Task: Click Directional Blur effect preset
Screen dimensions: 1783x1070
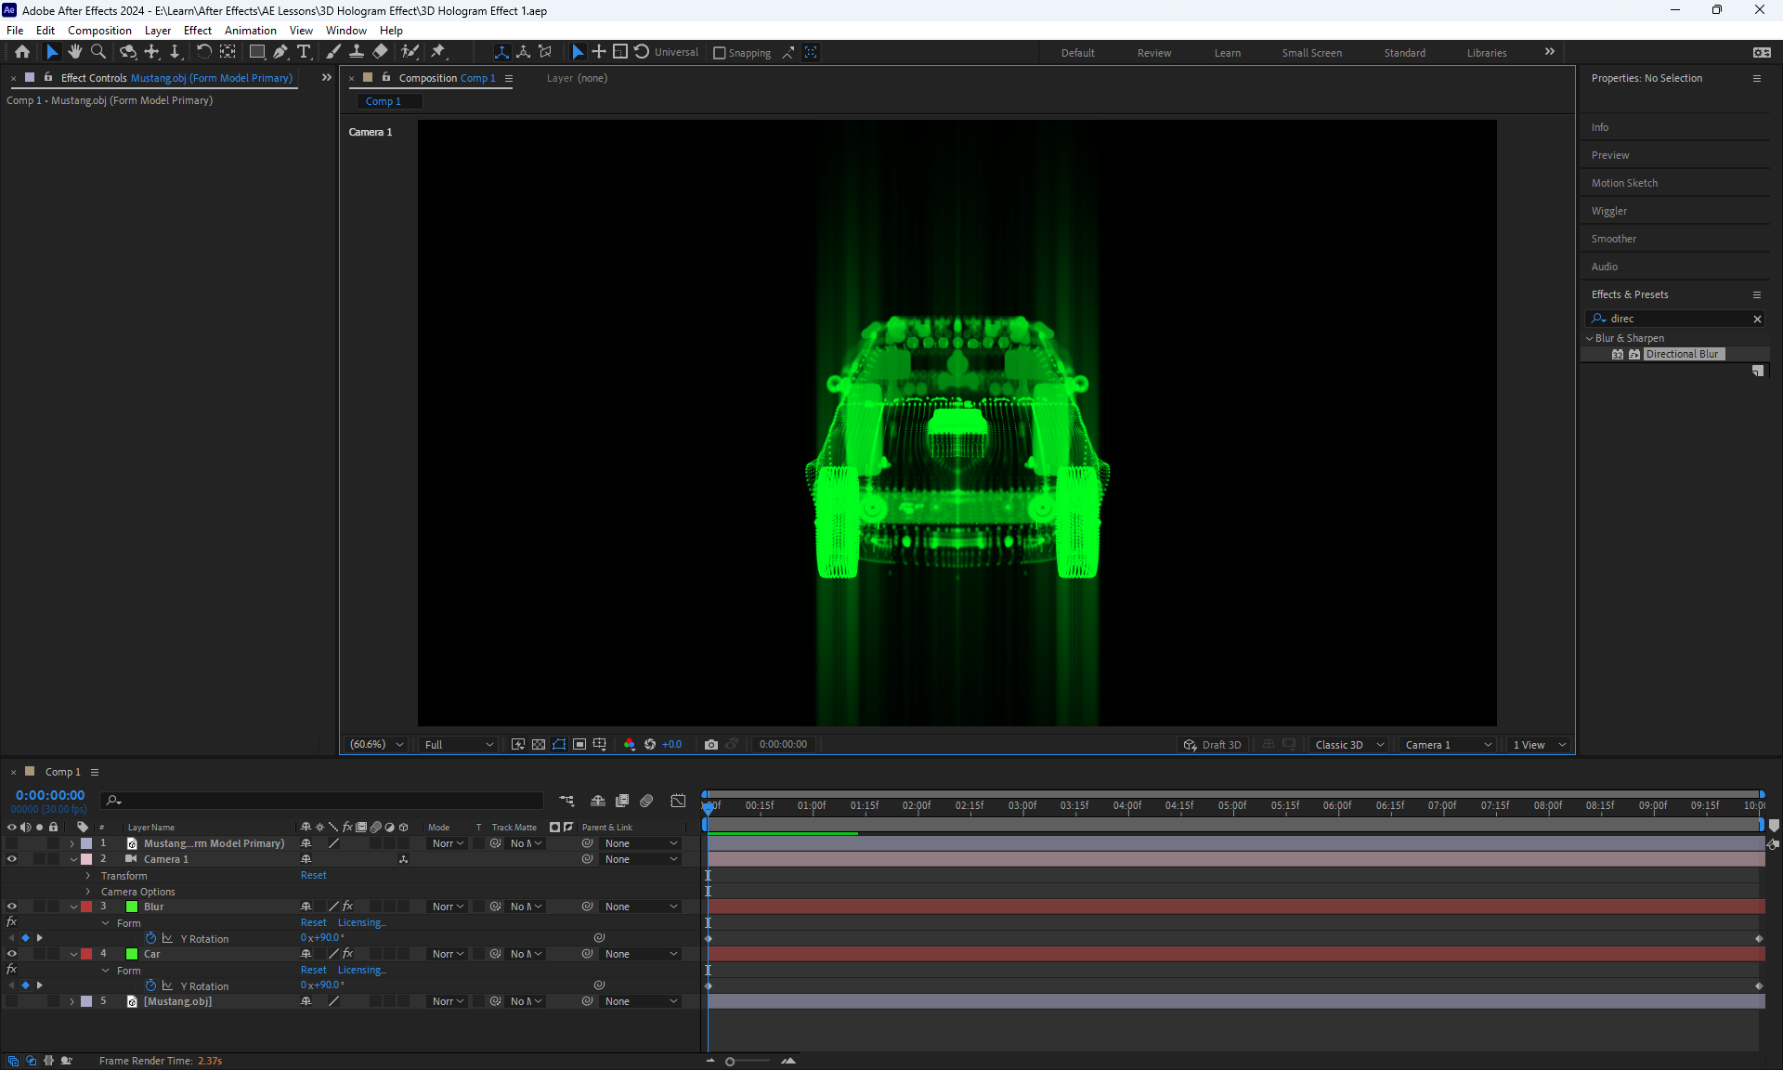Action: 1682,354
